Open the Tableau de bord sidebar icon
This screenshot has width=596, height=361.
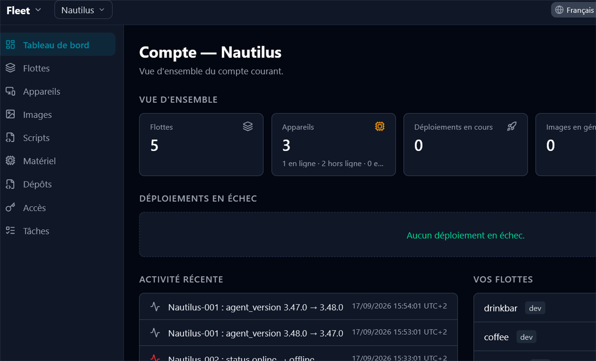10,45
